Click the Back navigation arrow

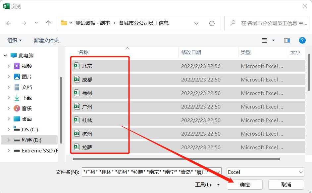(x=8, y=23)
